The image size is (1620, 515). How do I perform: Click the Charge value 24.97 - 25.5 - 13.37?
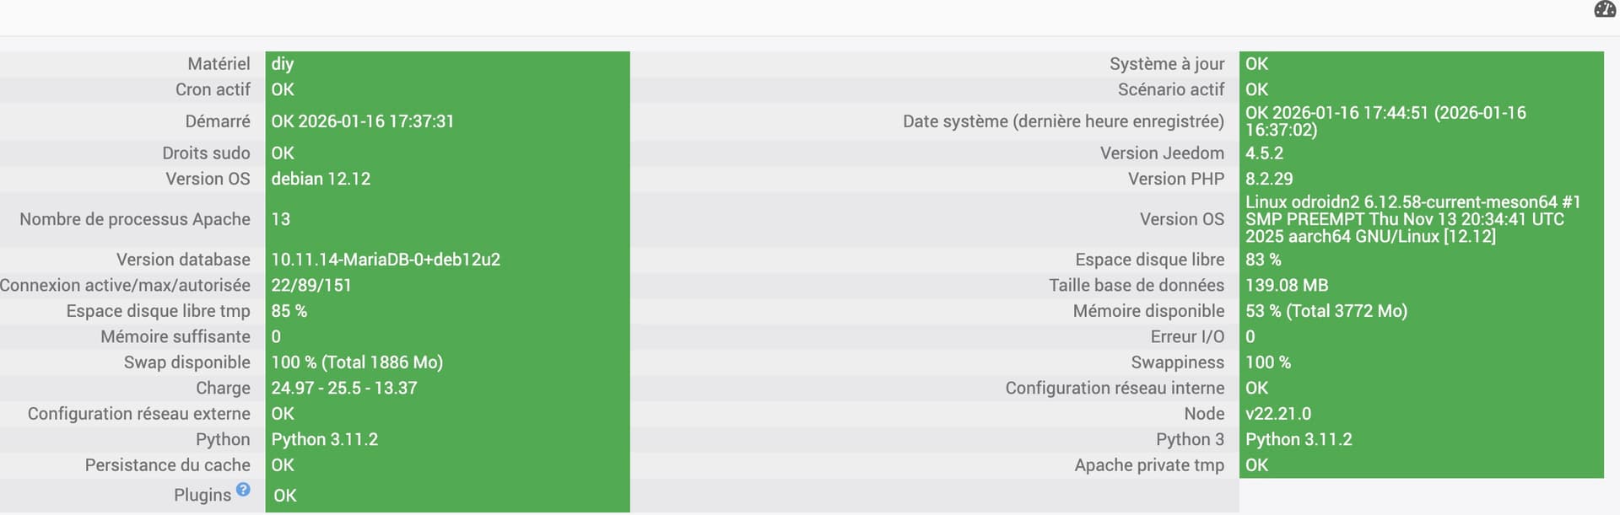[344, 389]
